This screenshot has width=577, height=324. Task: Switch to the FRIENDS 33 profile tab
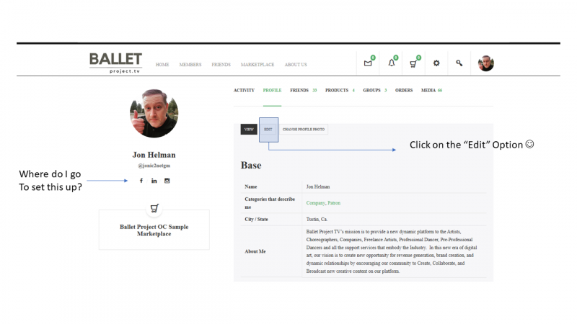click(303, 91)
